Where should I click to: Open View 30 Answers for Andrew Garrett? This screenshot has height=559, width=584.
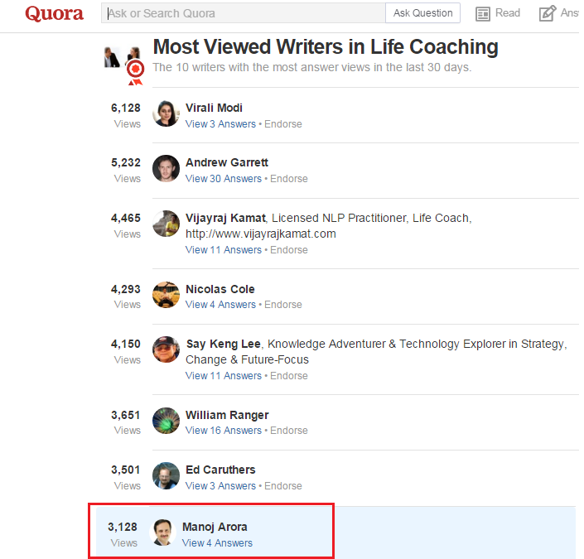[x=223, y=179]
